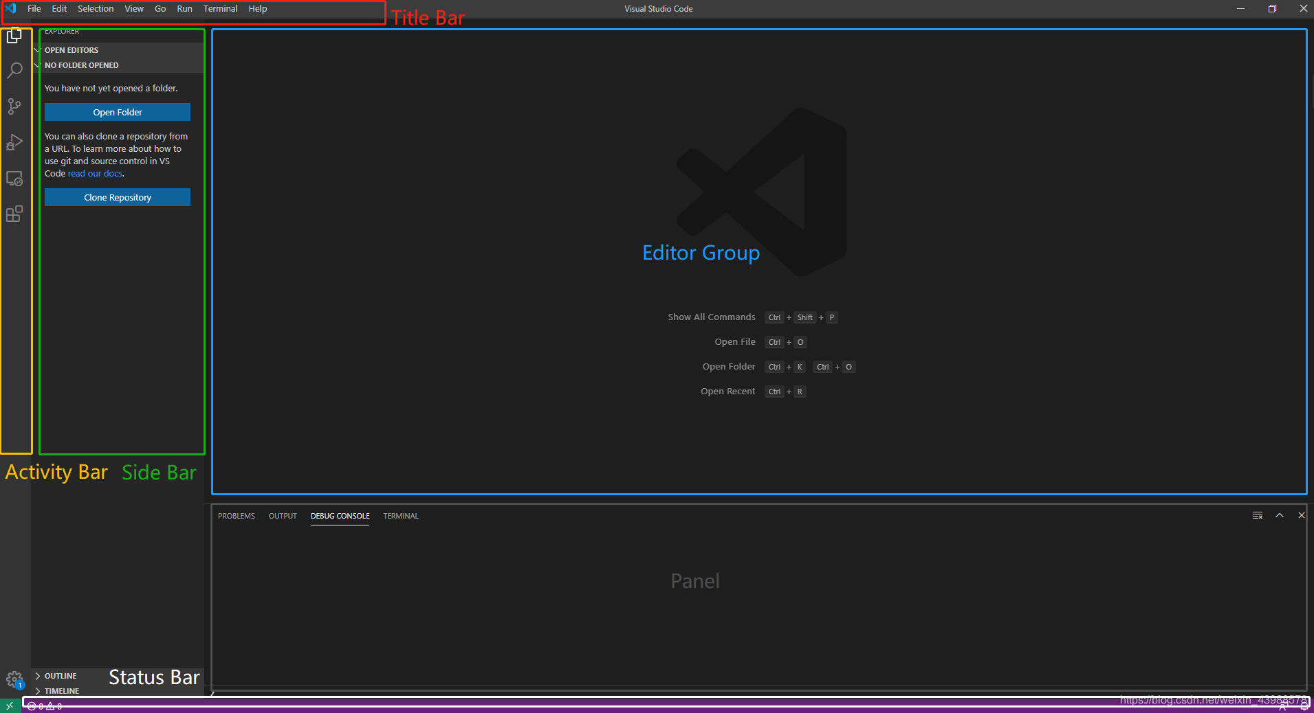Click the notifications bell in status bar
1314x713 pixels.
(x=1304, y=706)
